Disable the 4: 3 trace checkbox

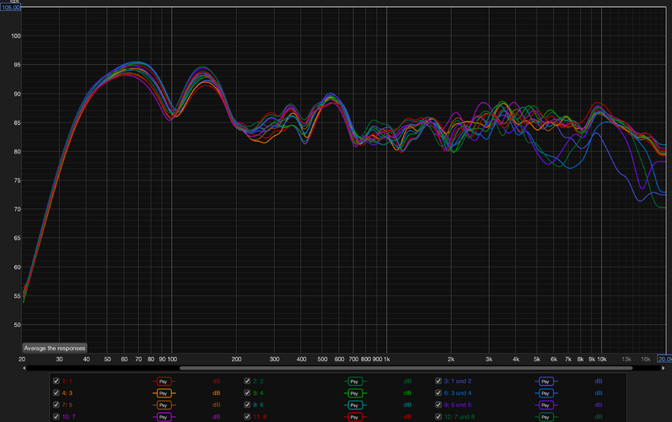tap(56, 393)
